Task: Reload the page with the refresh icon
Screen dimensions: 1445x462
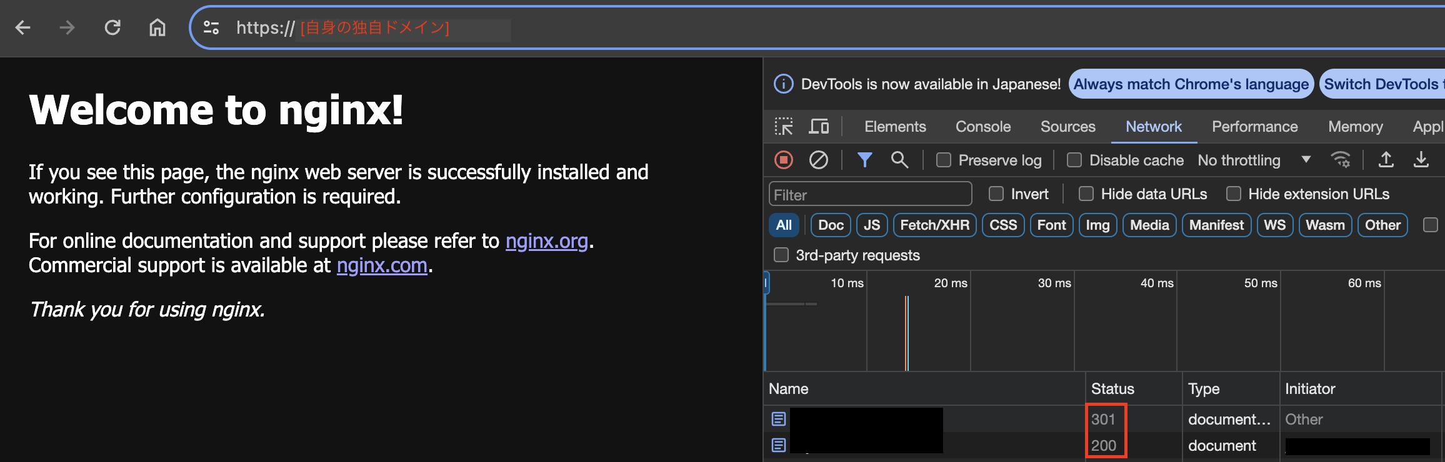Action: (112, 27)
